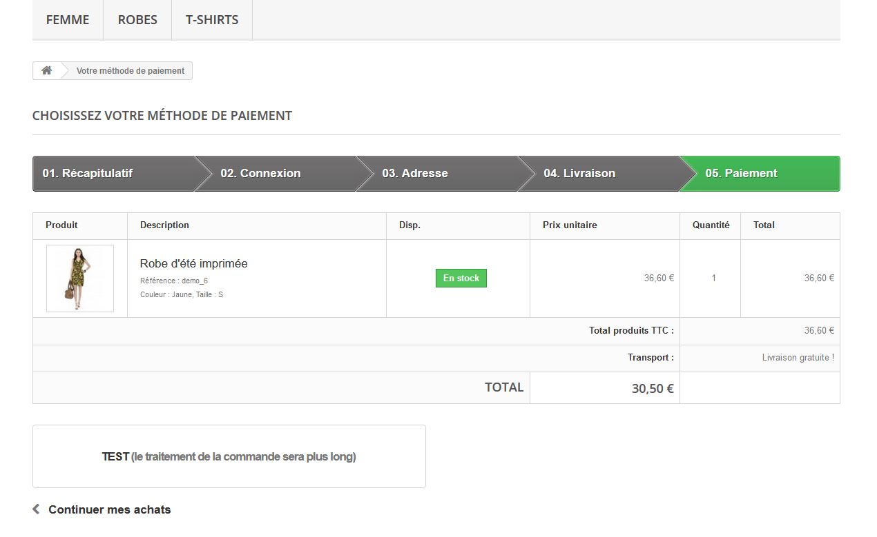Click the Quantité column header
This screenshot has width=877, height=537.
[x=711, y=225]
